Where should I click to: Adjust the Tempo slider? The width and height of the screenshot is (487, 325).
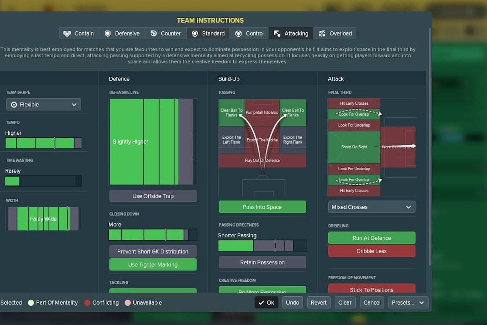pyautogui.click(x=44, y=143)
